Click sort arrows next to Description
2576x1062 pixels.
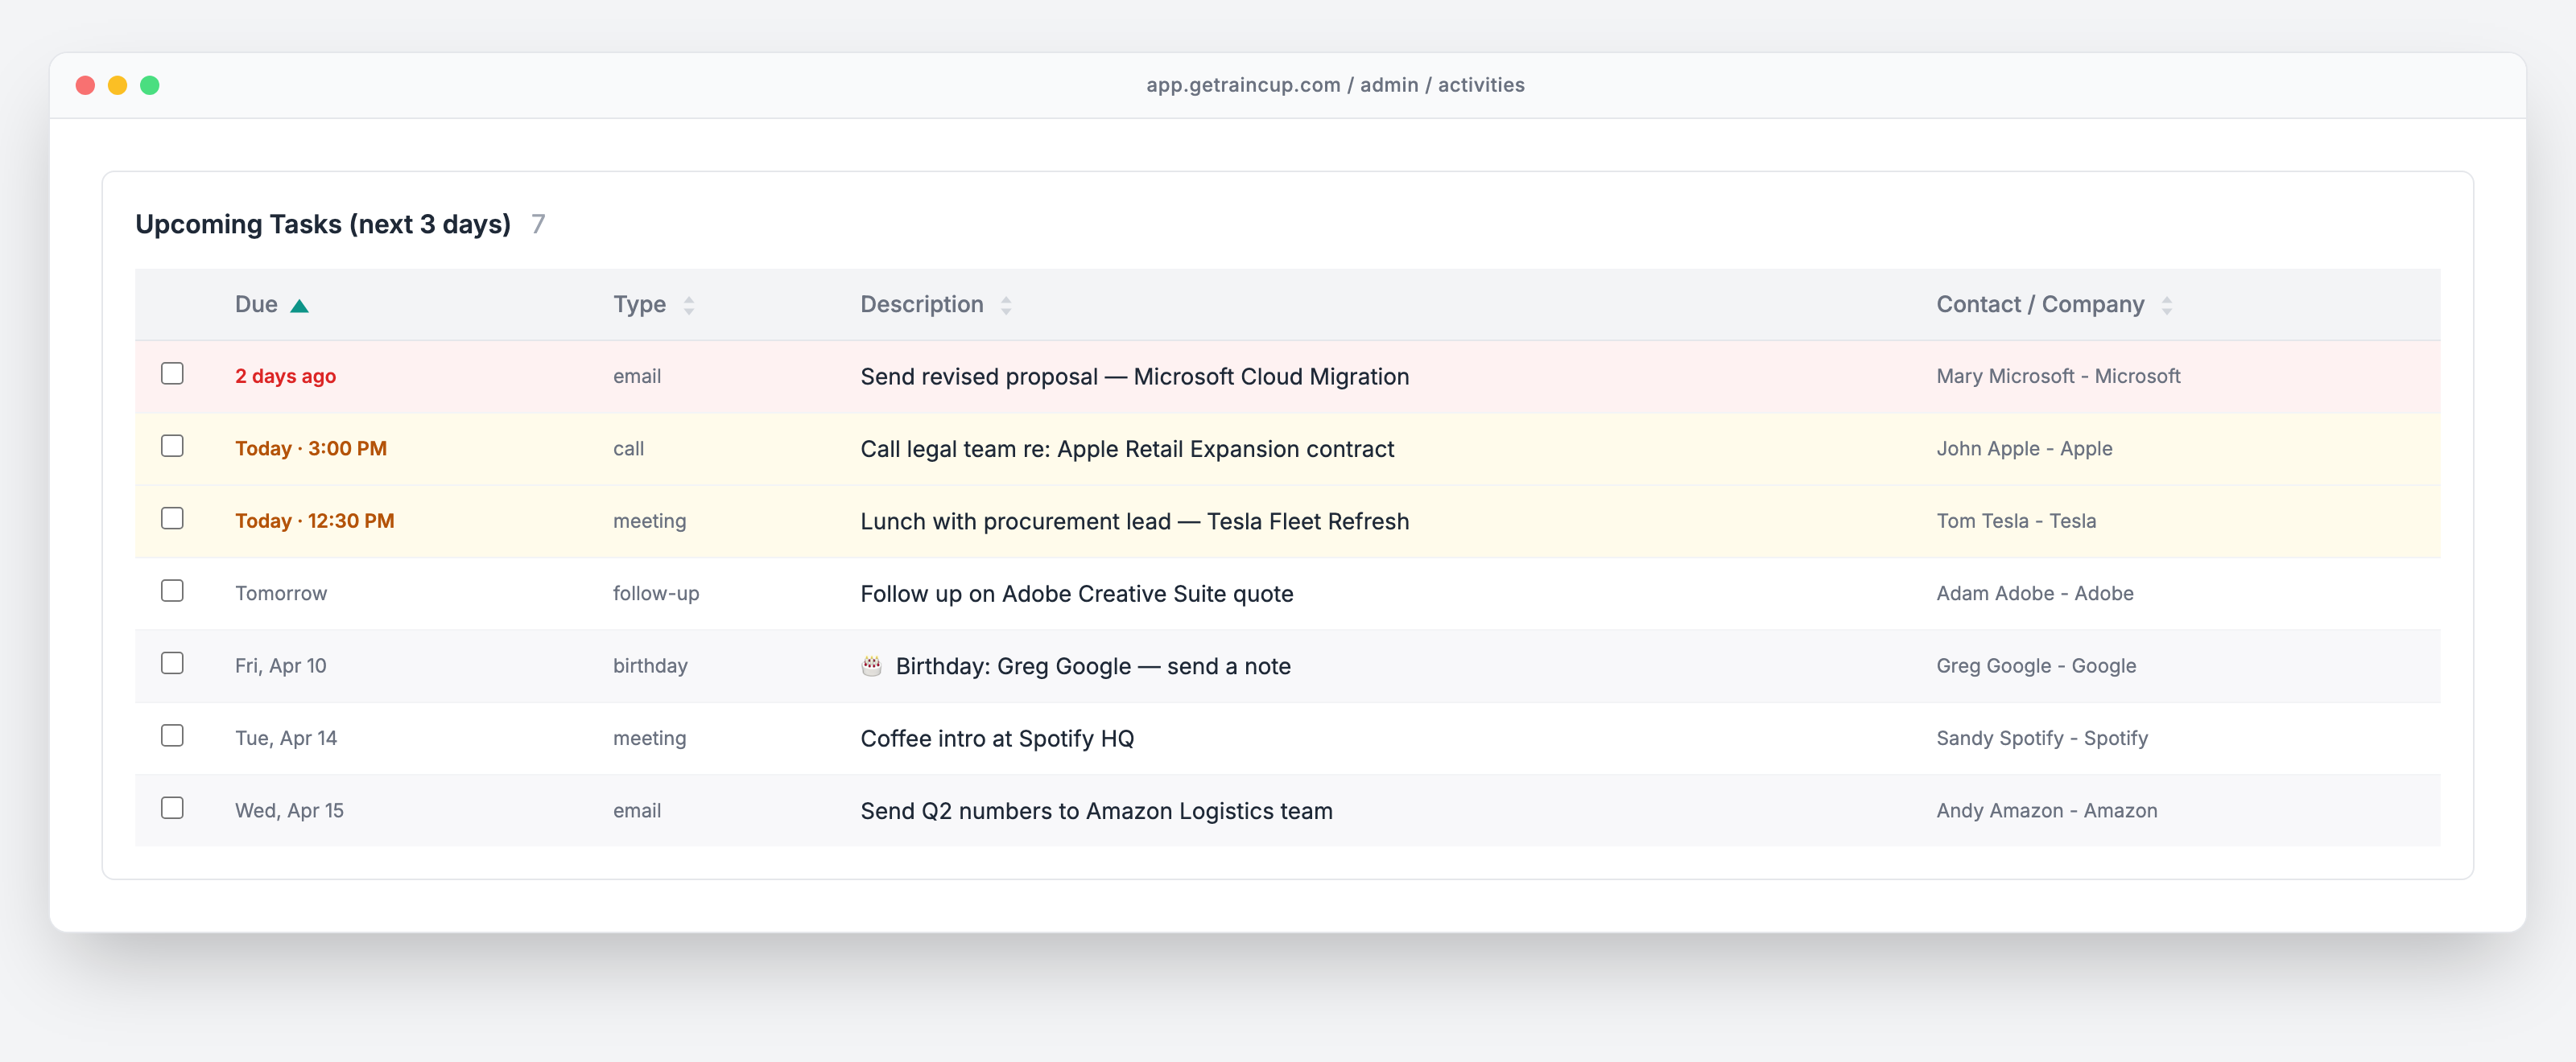1006,306
